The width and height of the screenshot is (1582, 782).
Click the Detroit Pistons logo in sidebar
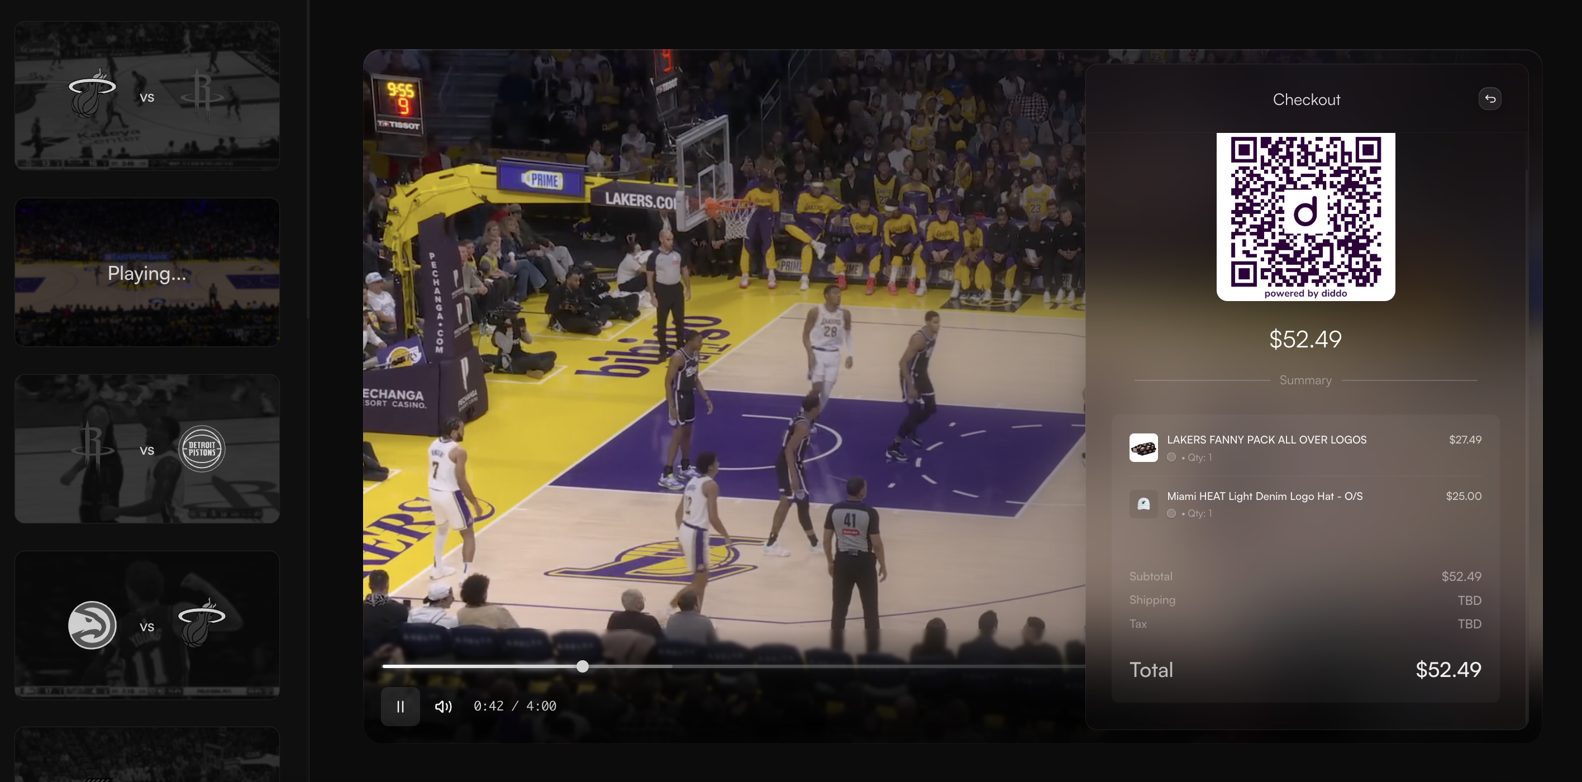click(x=202, y=449)
